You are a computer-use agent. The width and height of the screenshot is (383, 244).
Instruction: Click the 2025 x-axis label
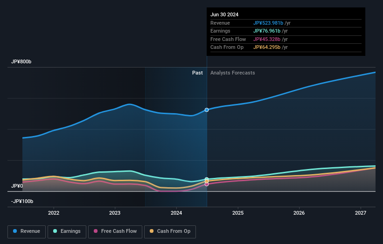point(238,213)
